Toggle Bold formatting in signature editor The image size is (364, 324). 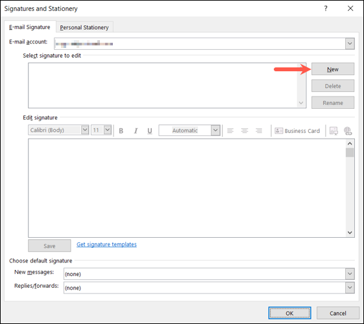tap(121, 131)
